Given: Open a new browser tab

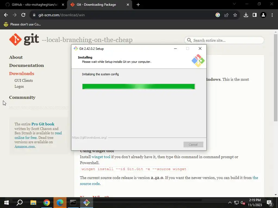Looking at the screenshot, I should pos(138,5).
